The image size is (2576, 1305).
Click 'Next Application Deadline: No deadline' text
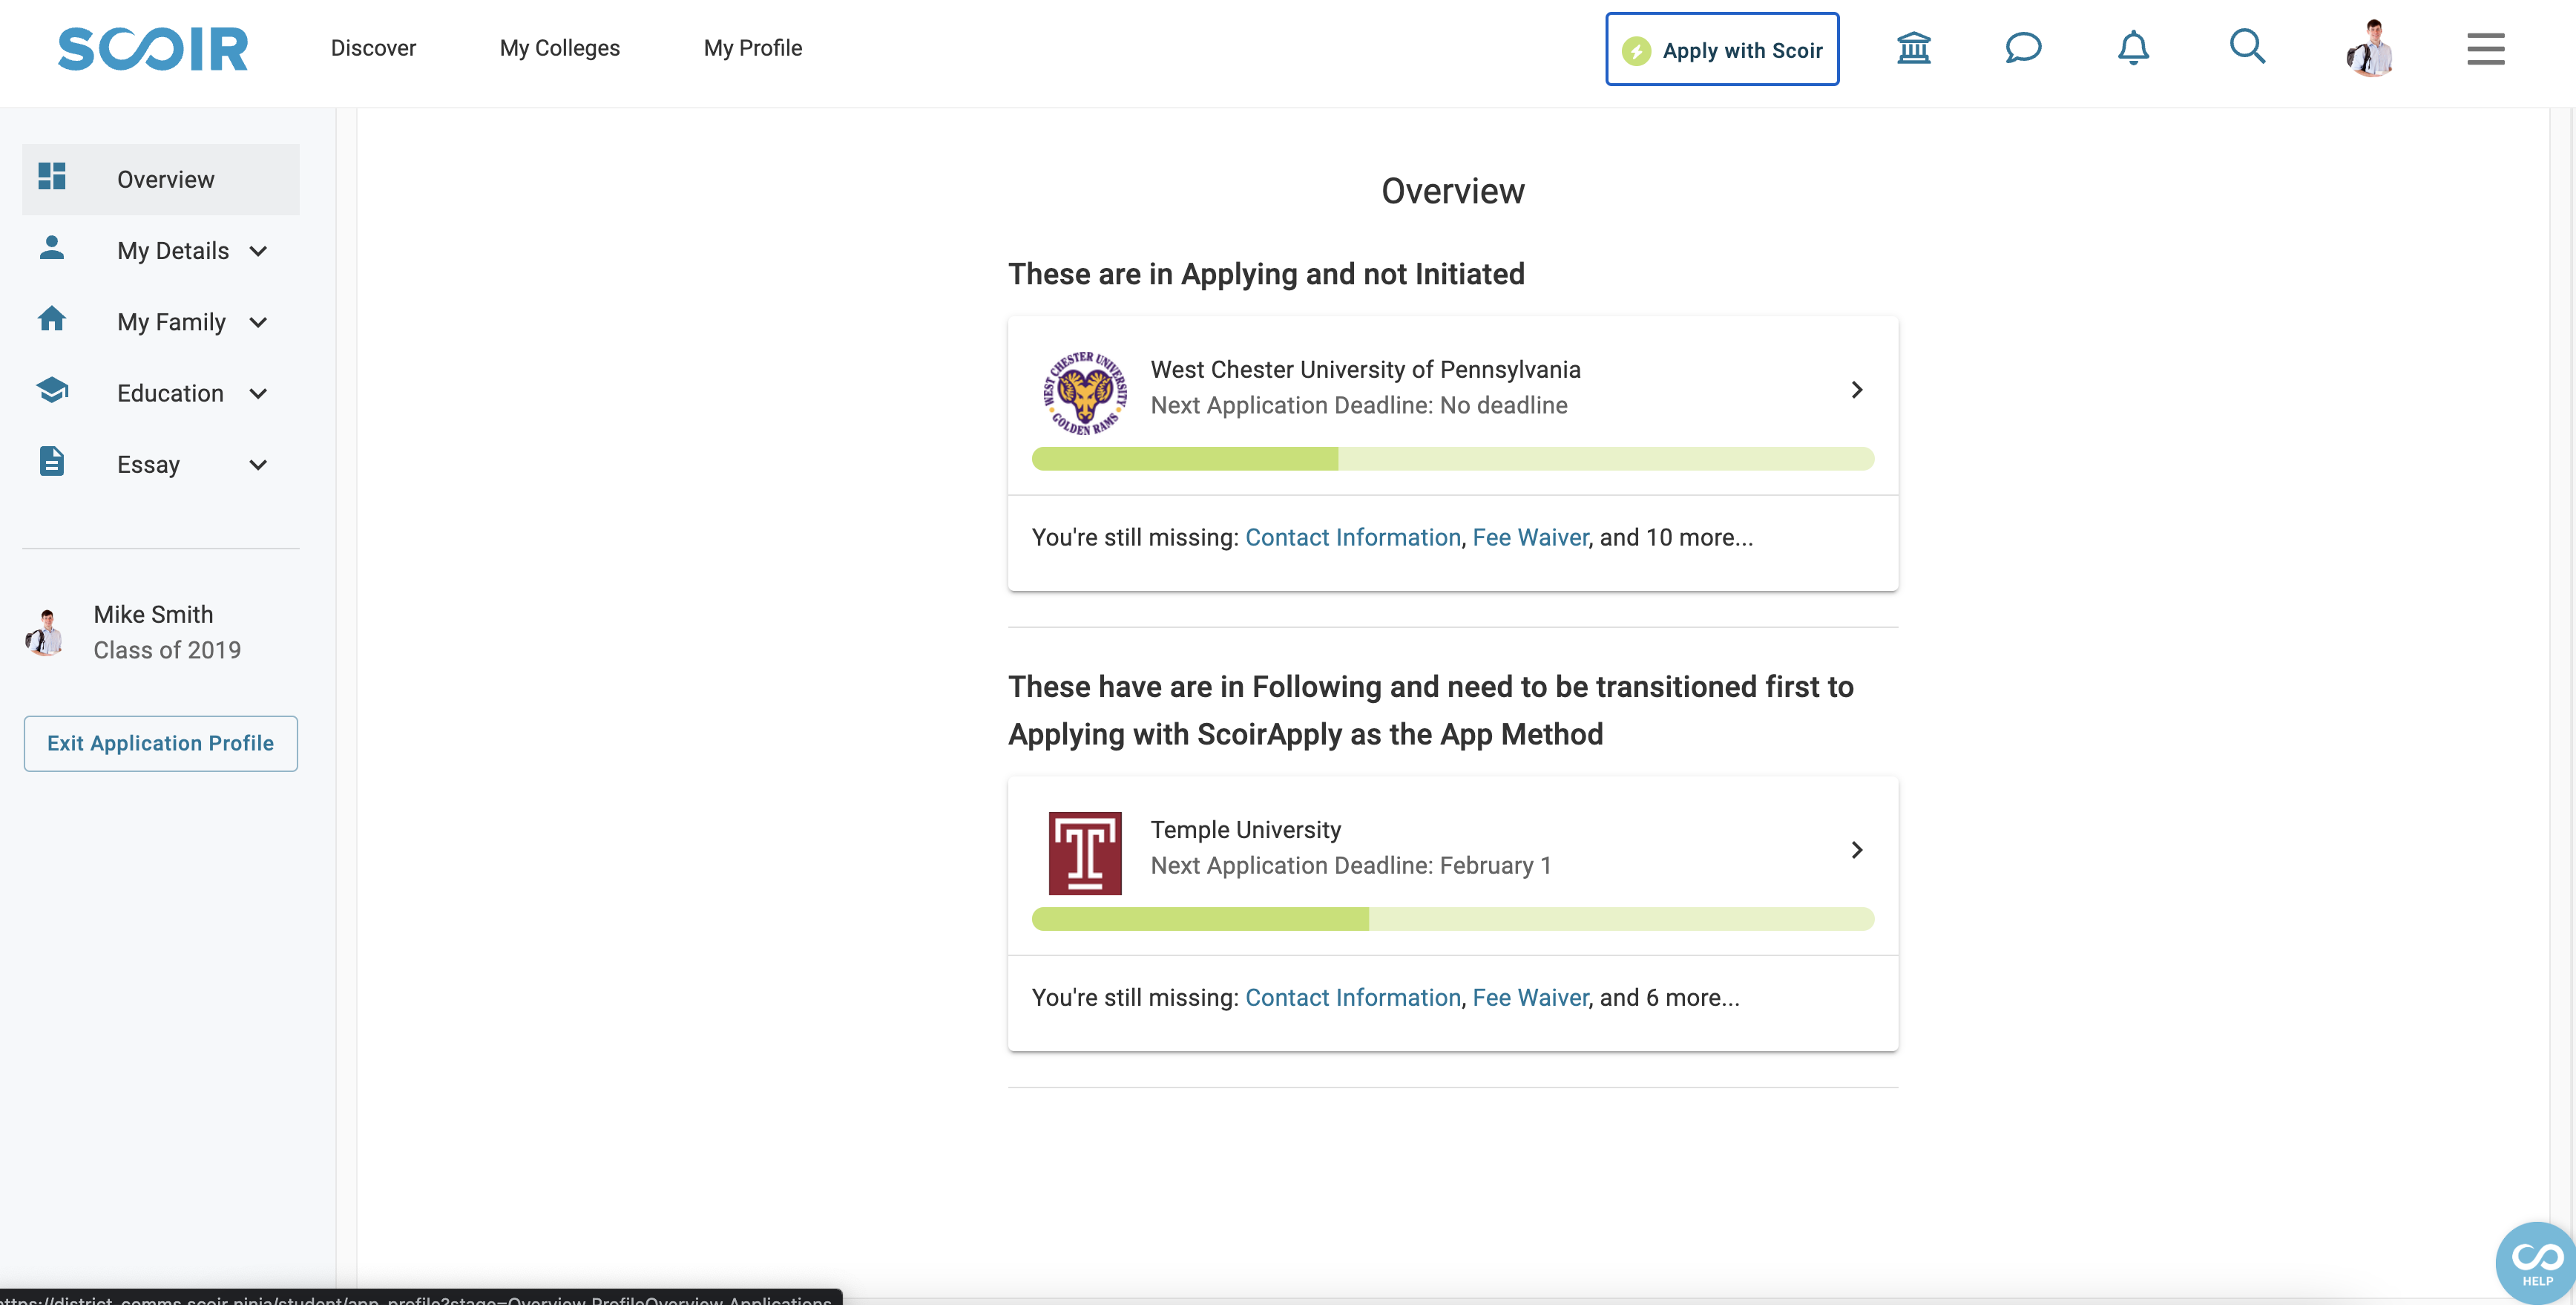pos(1359,405)
